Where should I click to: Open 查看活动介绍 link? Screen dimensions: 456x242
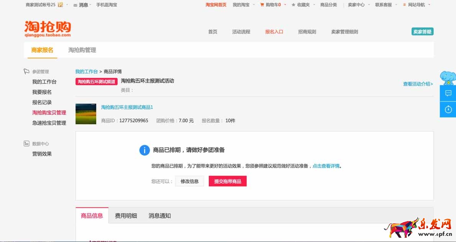pyautogui.click(x=418, y=84)
